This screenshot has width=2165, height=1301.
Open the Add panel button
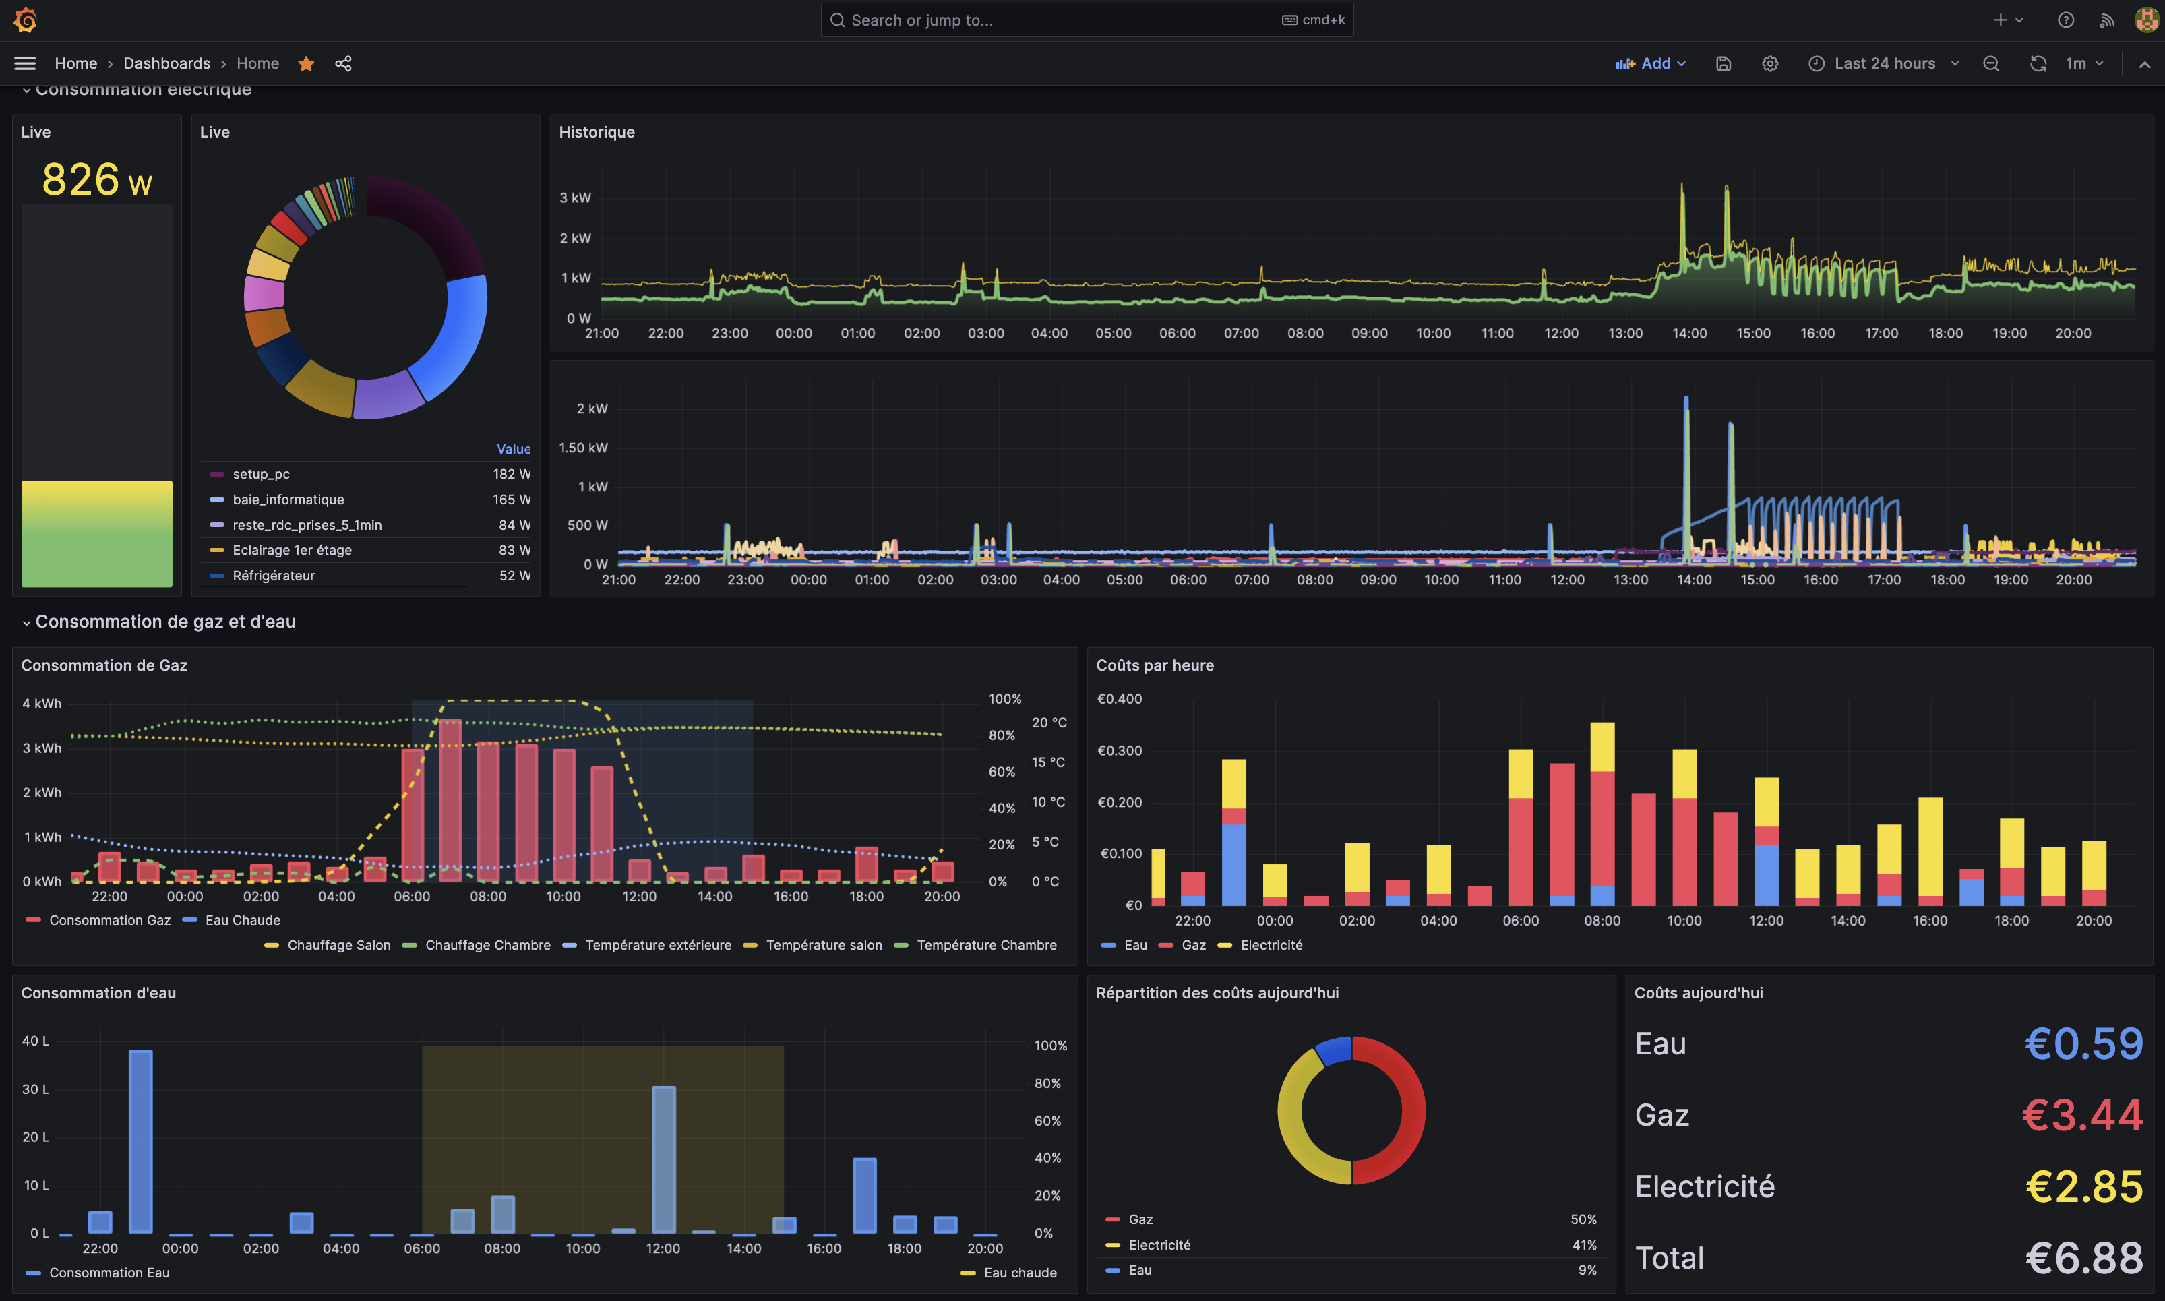coord(1651,63)
